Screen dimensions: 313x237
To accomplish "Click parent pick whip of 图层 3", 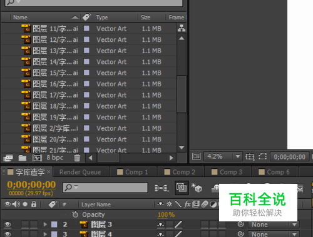I will coord(241,224).
